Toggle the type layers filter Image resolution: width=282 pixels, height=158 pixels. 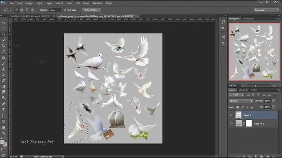[x=259, y=95]
